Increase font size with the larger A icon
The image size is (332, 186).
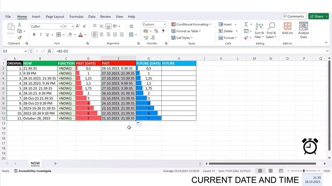point(77,26)
